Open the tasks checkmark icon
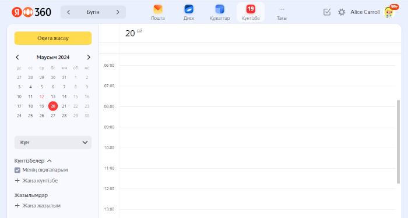 point(327,12)
